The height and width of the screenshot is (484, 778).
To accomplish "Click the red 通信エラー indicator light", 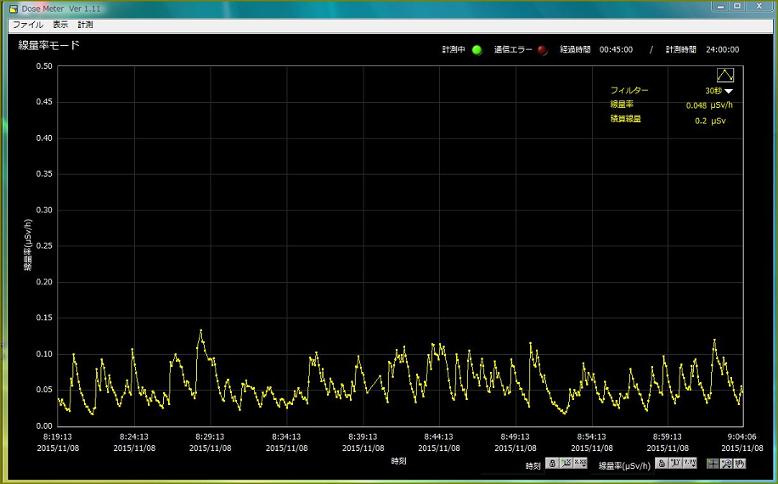I will [543, 50].
